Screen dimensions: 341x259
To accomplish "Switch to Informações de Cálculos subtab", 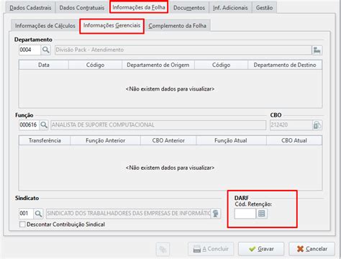I will (x=45, y=26).
